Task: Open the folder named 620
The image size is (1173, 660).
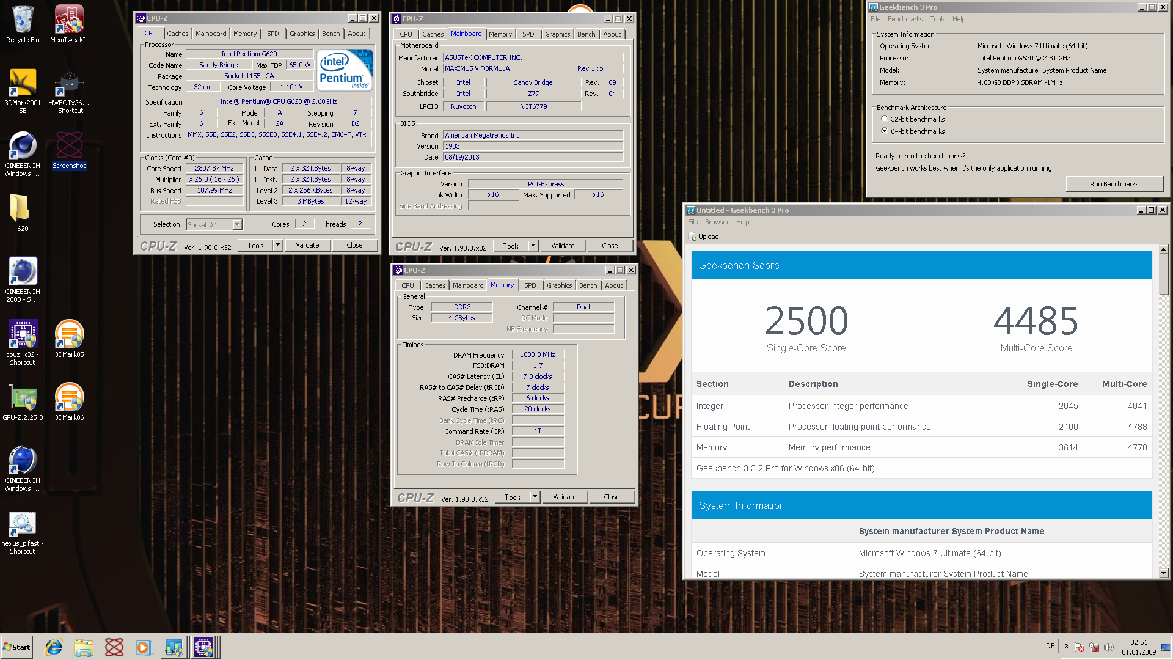Action: [23, 213]
